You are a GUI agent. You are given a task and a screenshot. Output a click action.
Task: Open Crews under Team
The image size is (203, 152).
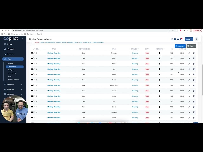10,76
